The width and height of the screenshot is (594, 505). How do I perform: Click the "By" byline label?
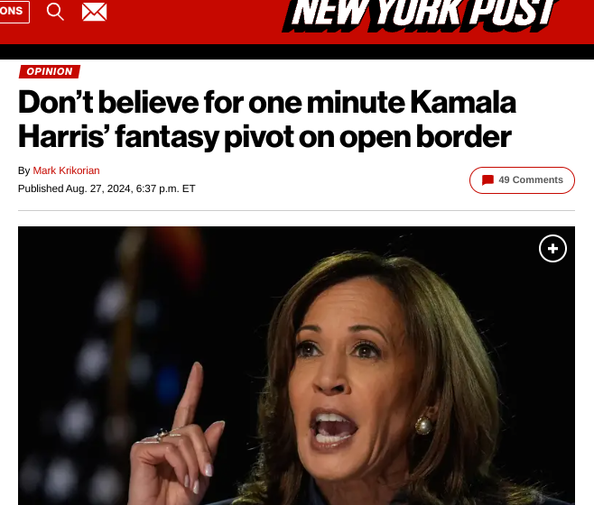click(23, 170)
